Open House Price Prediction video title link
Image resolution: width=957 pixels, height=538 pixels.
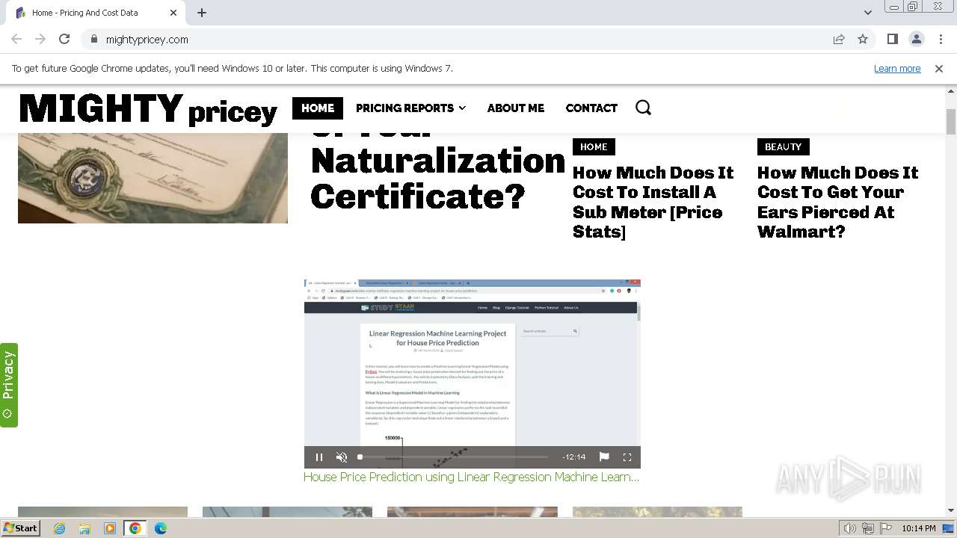pos(471,477)
